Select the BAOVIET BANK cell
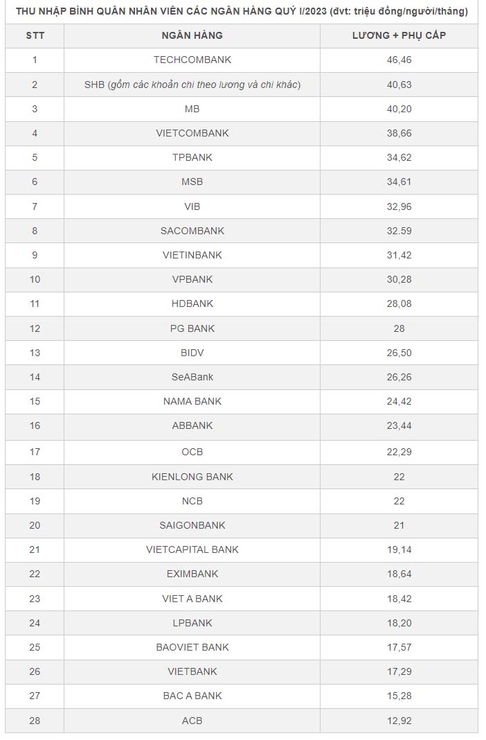This screenshot has width=486, height=740. point(192,647)
